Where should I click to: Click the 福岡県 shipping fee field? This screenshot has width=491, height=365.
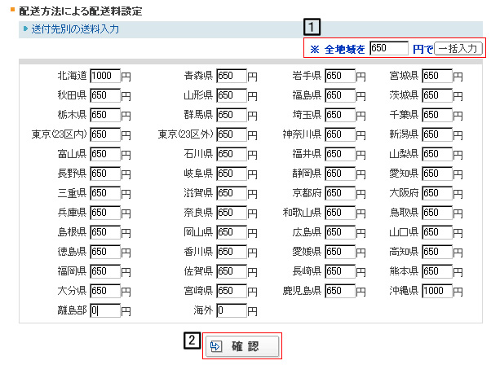coord(105,271)
